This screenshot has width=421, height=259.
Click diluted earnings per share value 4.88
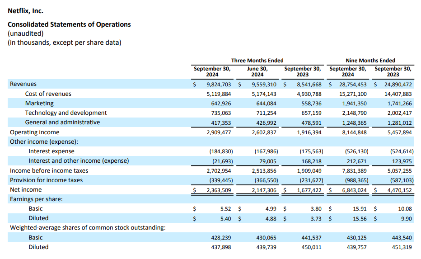271,219
